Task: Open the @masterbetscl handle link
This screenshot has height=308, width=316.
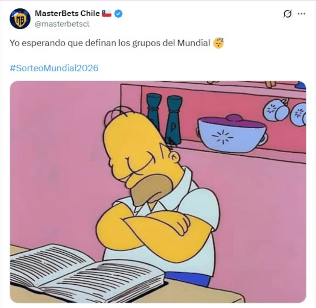Action: (62, 24)
